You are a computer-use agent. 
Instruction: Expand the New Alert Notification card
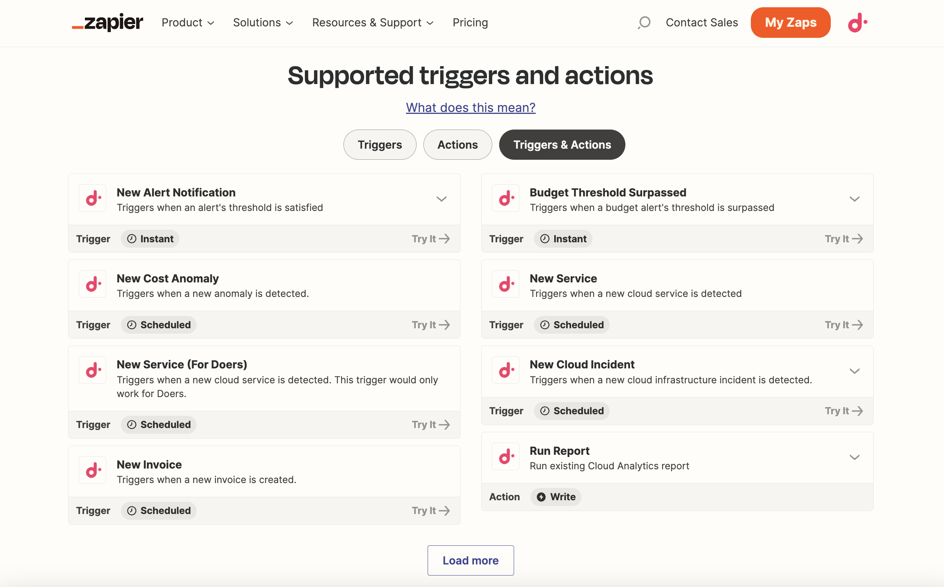[441, 199]
